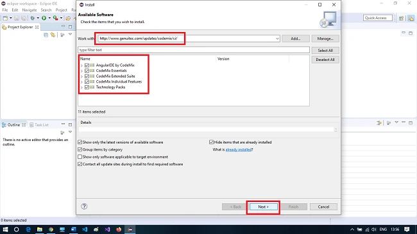Click the Add... button
Image resolution: width=417 pixels, height=234 pixels.
pos(296,38)
